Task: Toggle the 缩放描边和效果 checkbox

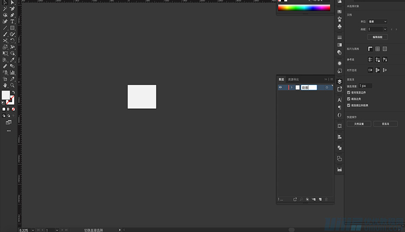Action: tap(349, 105)
